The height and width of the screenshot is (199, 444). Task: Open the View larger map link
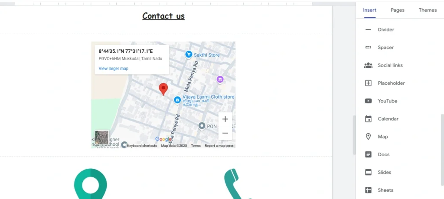tap(113, 68)
